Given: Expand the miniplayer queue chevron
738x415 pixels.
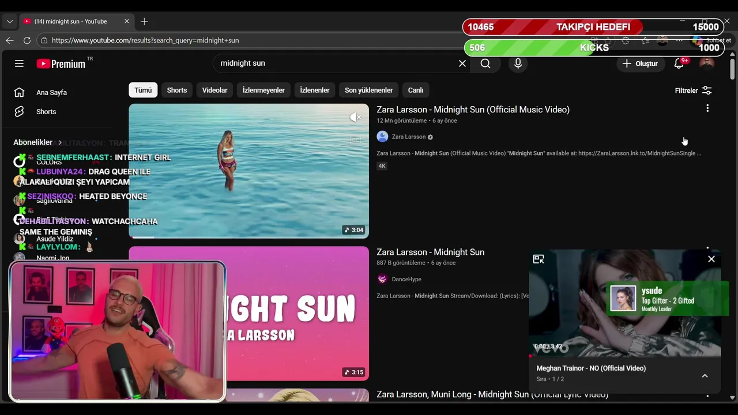Looking at the screenshot, I should (x=705, y=376).
